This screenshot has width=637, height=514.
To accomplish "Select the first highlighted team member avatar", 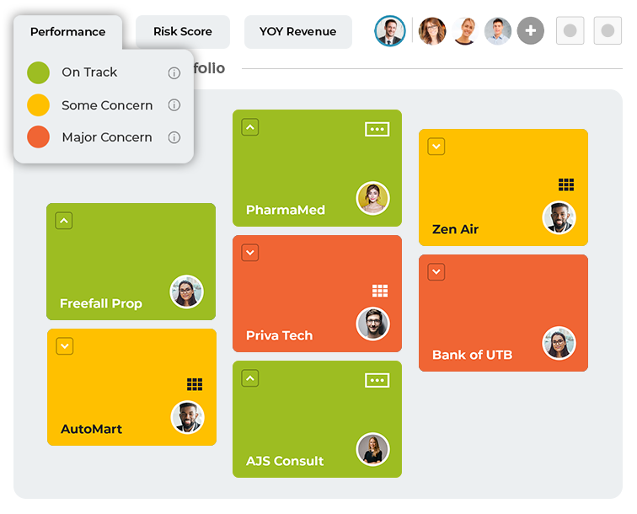I will tap(389, 31).
